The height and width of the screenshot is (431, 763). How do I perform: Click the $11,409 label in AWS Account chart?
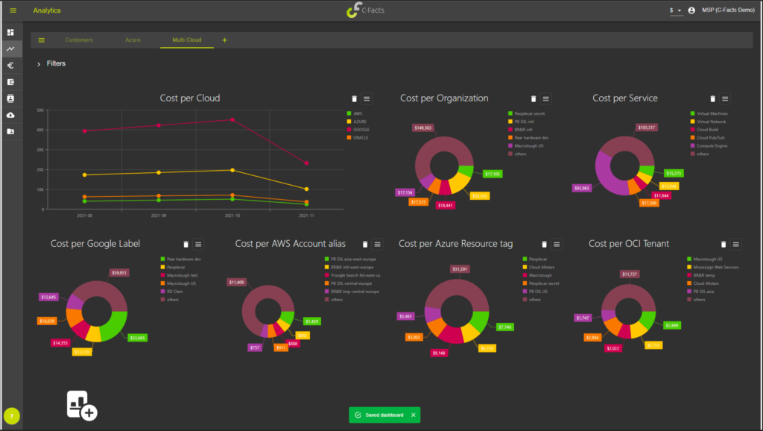click(236, 282)
